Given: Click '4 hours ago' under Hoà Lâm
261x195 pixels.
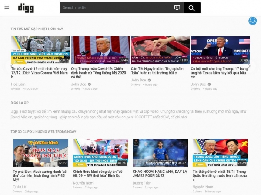Looking at the screenshot, I should pyautogui.click(x=30, y=89).
